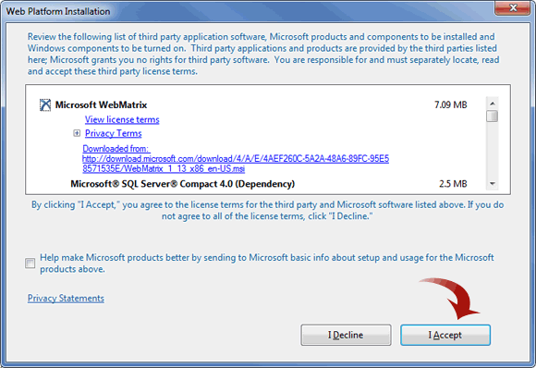
Task: Select the Microsoft WebMatrix heading text
Action: click(x=101, y=104)
